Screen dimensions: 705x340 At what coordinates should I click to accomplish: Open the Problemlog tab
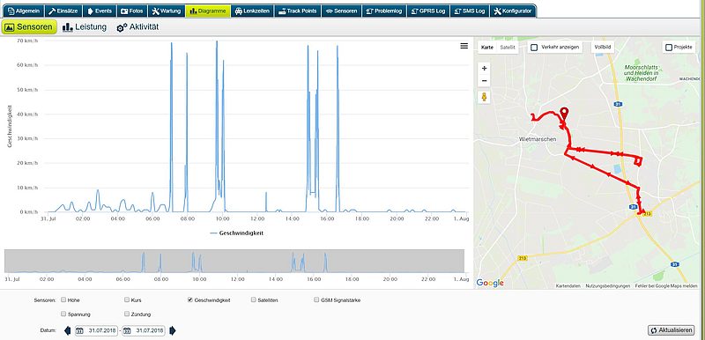tap(384, 11)
